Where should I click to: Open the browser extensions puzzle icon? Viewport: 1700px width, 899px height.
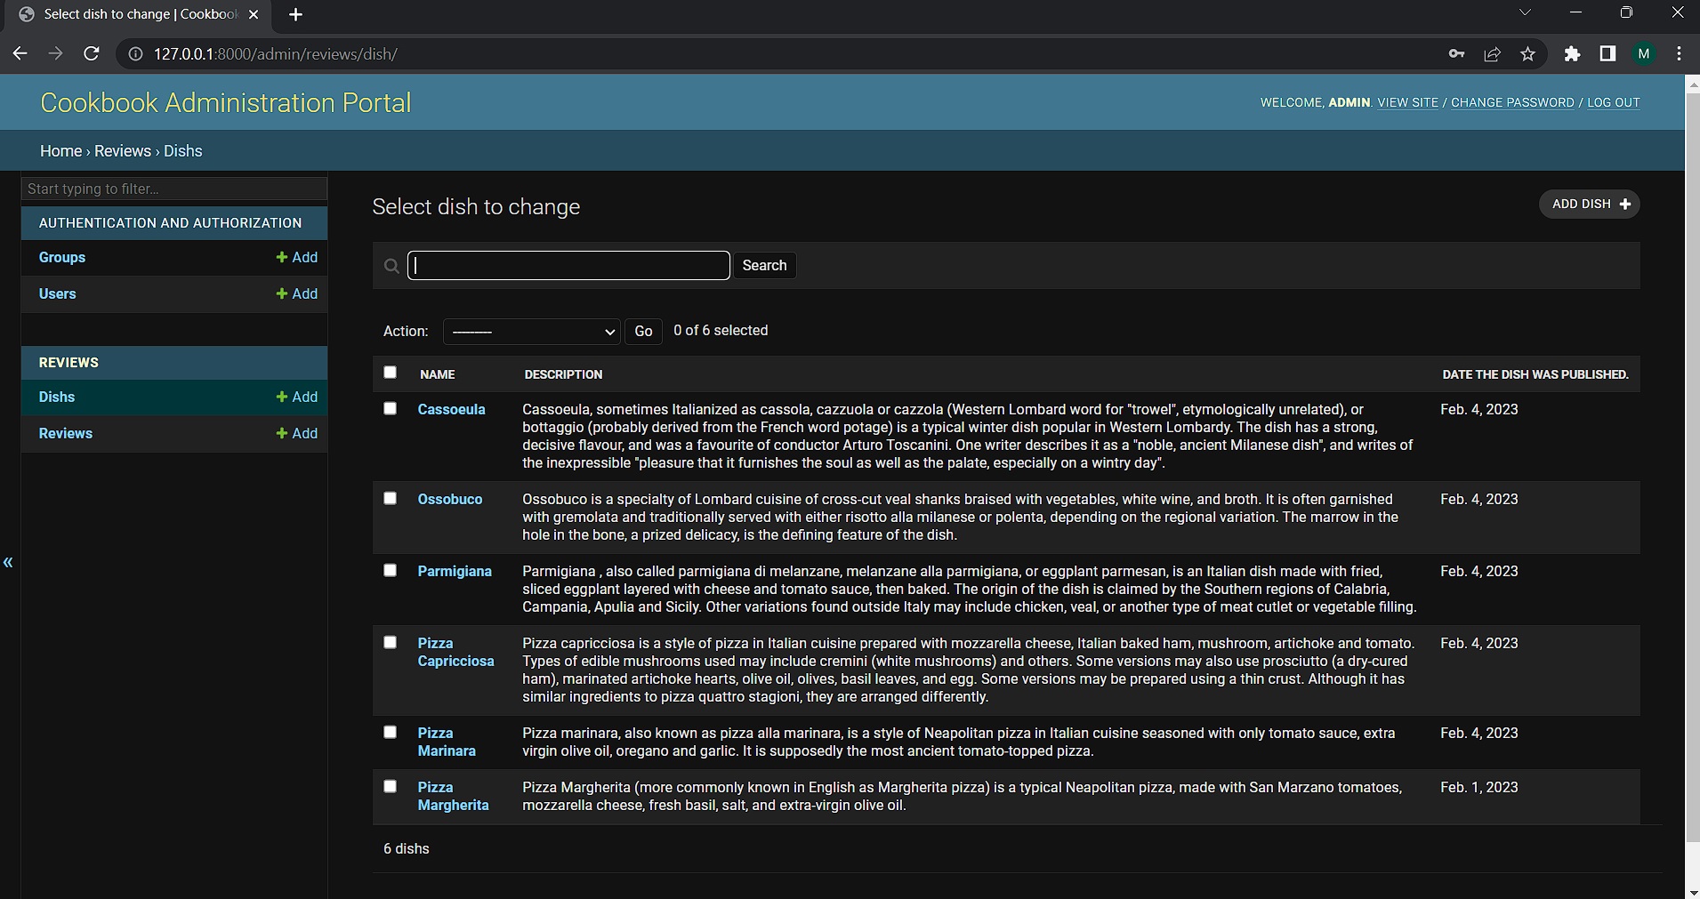coord(1573,54)
